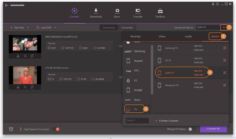Click the SONY TV output format box
The width and height of the screenshot is (236, 139).
pos(208,27)
